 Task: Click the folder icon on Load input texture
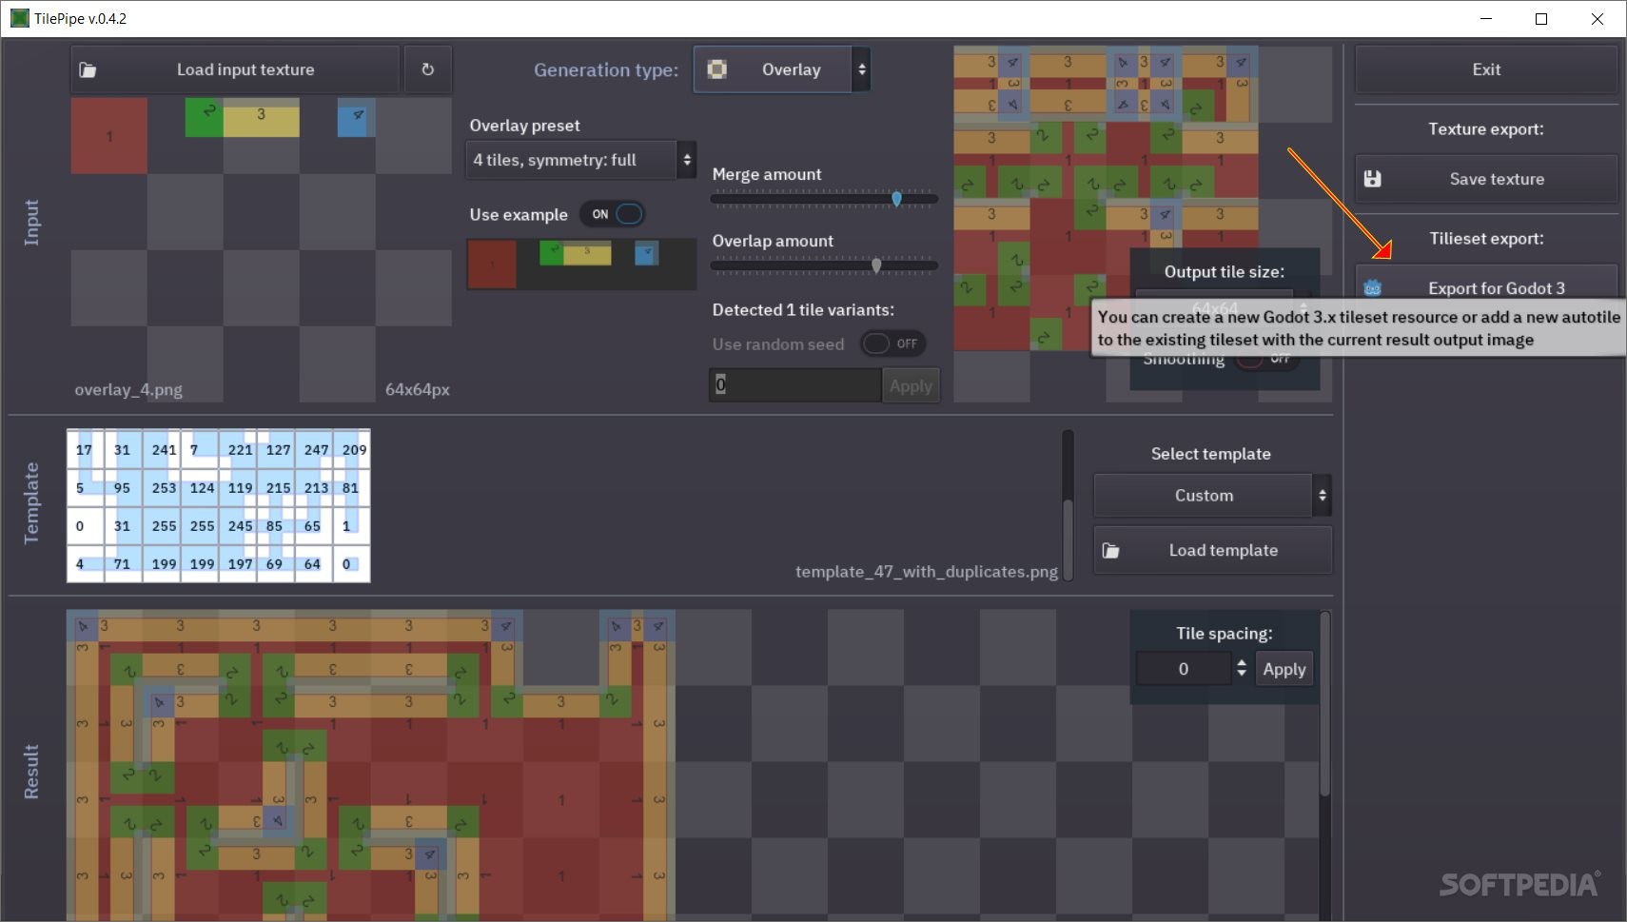point(88,69)
